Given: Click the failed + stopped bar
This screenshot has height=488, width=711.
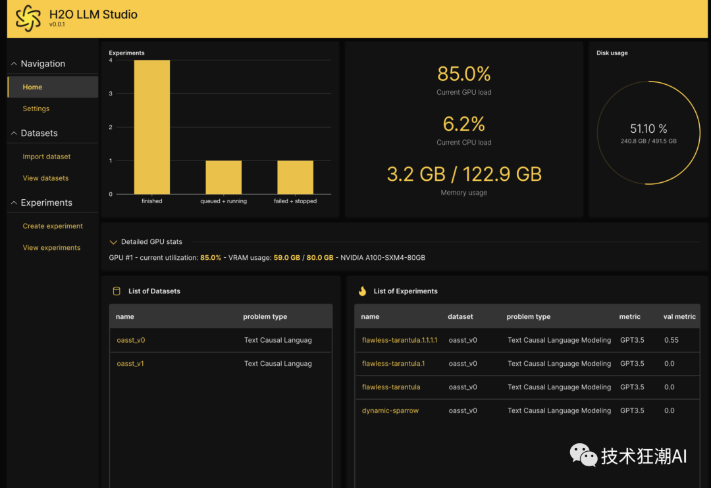Looking at the screenshot, I should tap(295, 177).
